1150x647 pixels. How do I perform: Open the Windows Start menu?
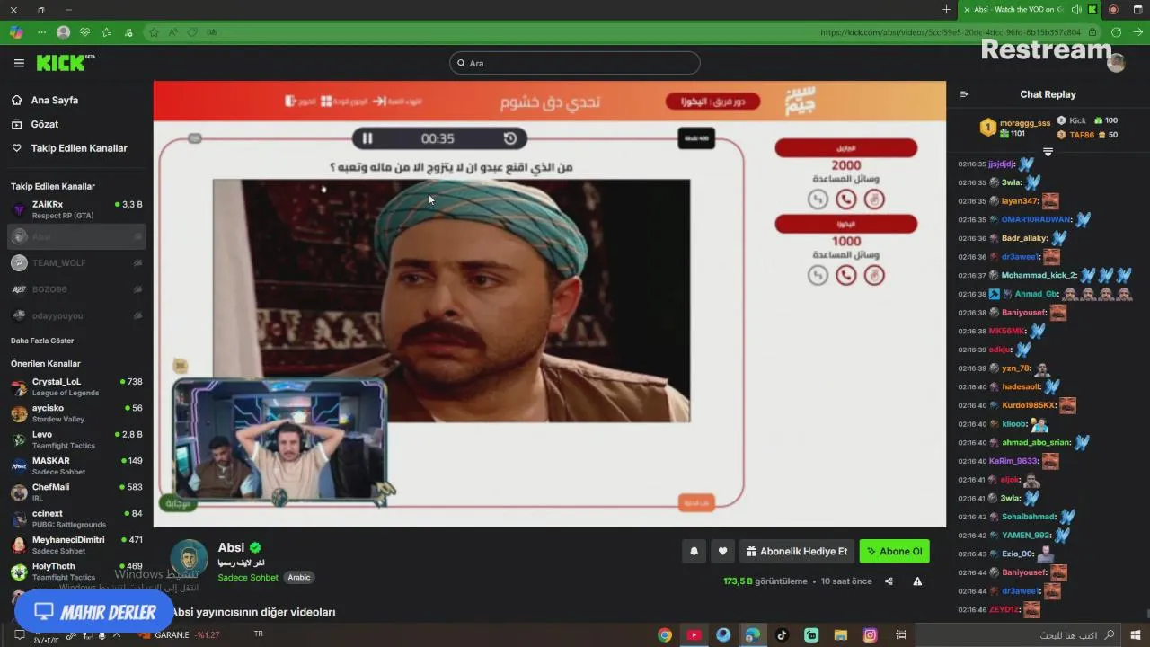click(1136, 635)
